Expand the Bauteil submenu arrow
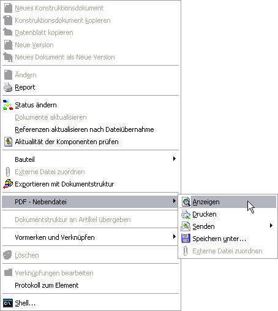 tap(174, 159)
